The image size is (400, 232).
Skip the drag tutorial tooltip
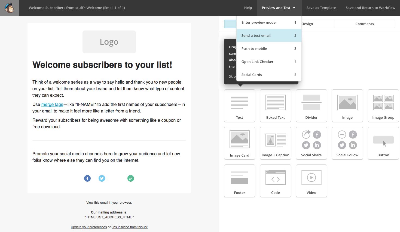click(232, 77)
